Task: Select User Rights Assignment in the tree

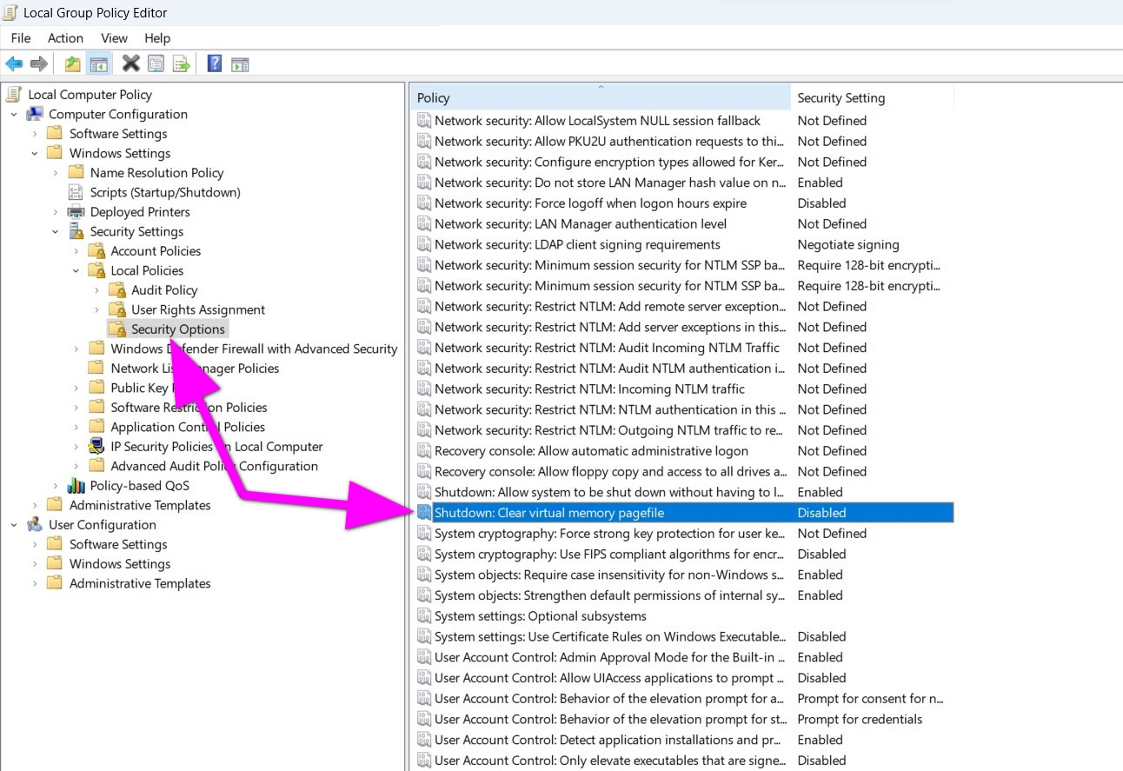Action: click(x=198, y=309)
